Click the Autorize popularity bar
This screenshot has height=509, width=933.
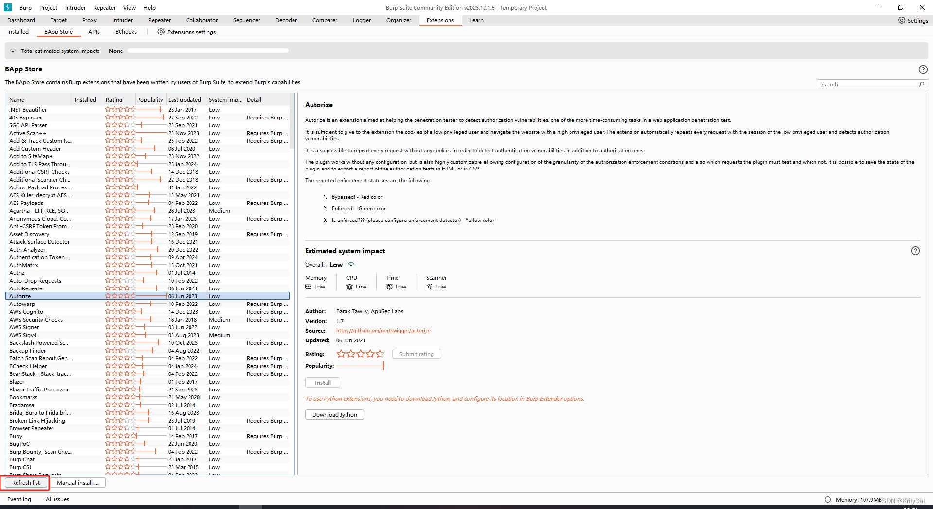click(x=360, y=366)
